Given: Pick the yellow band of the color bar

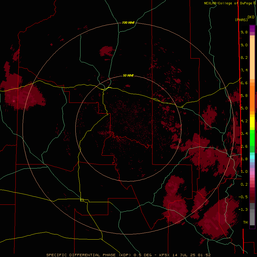Looking at the screenshot, I should 252,122.
